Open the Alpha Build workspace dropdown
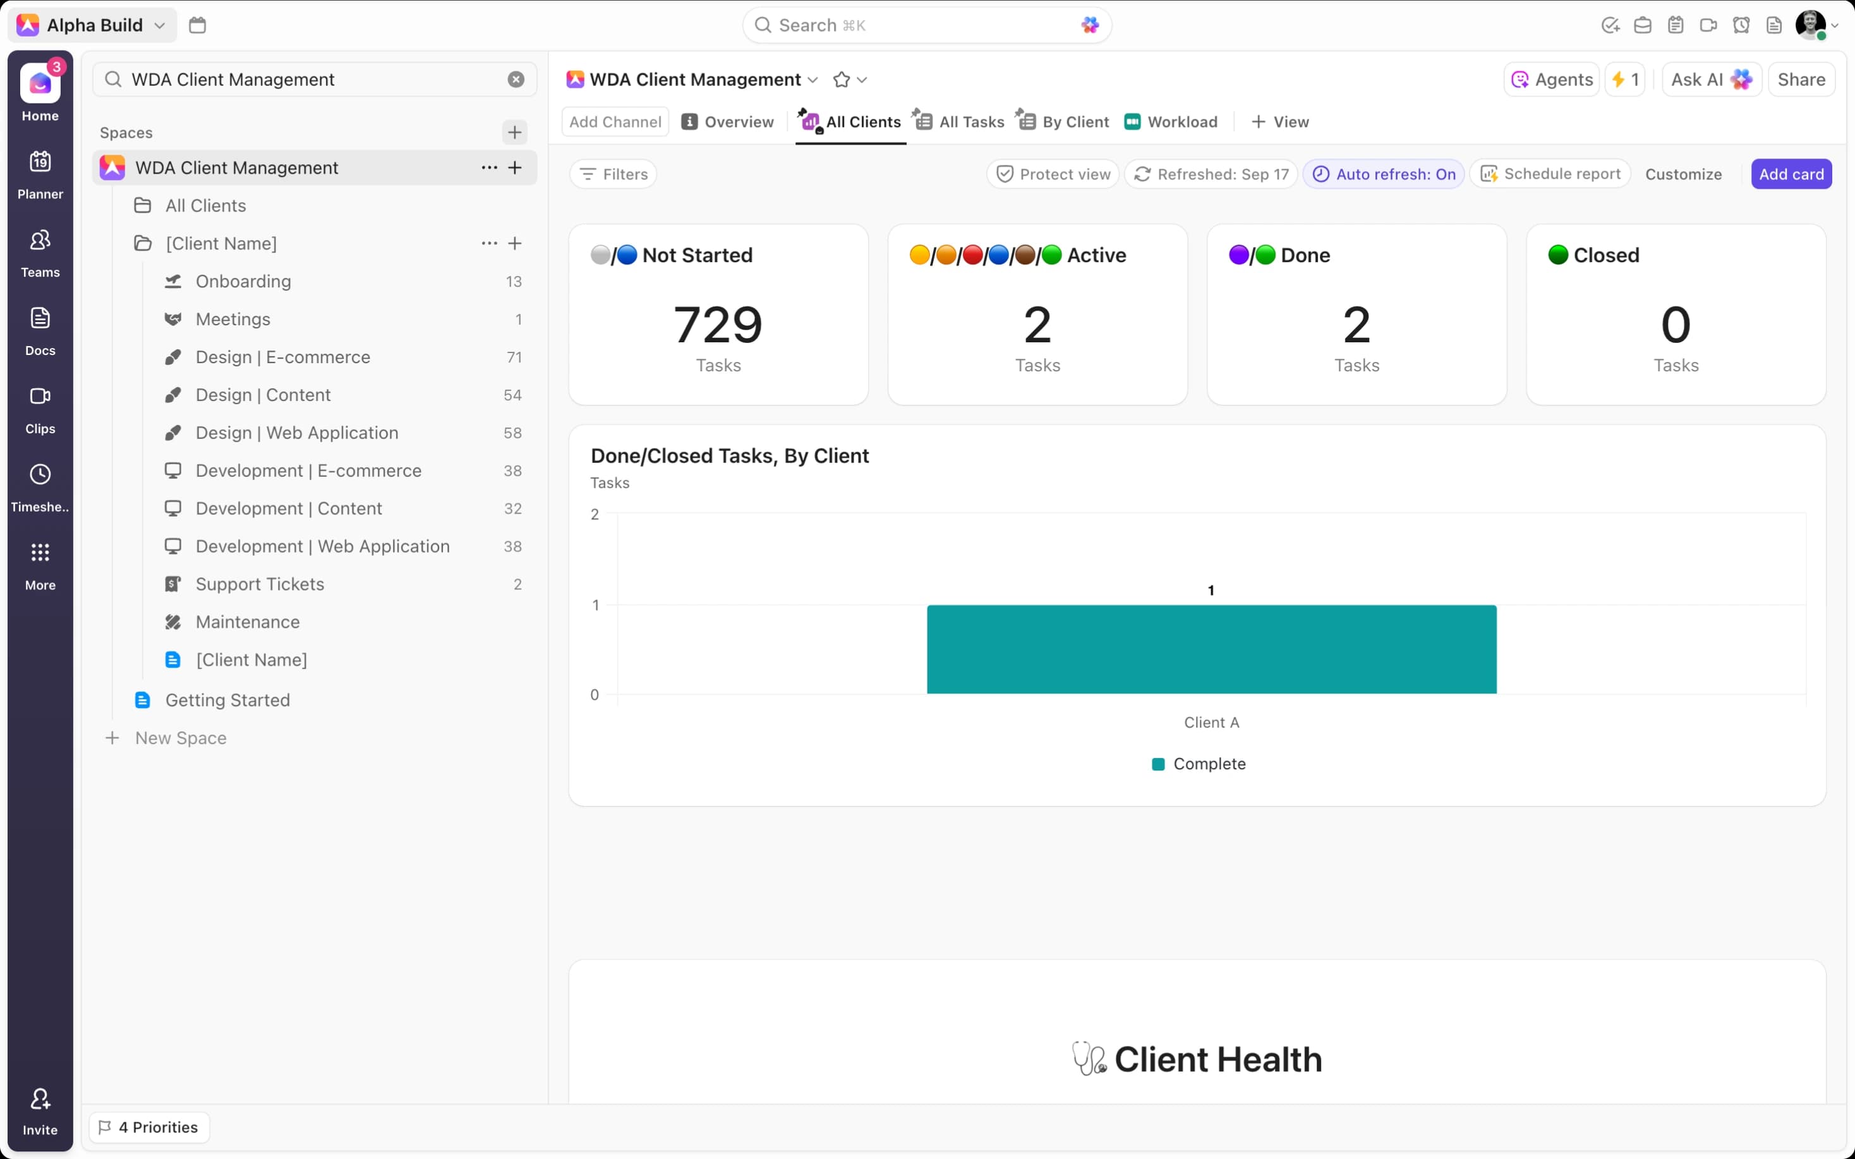 click(x=160, y=25)
